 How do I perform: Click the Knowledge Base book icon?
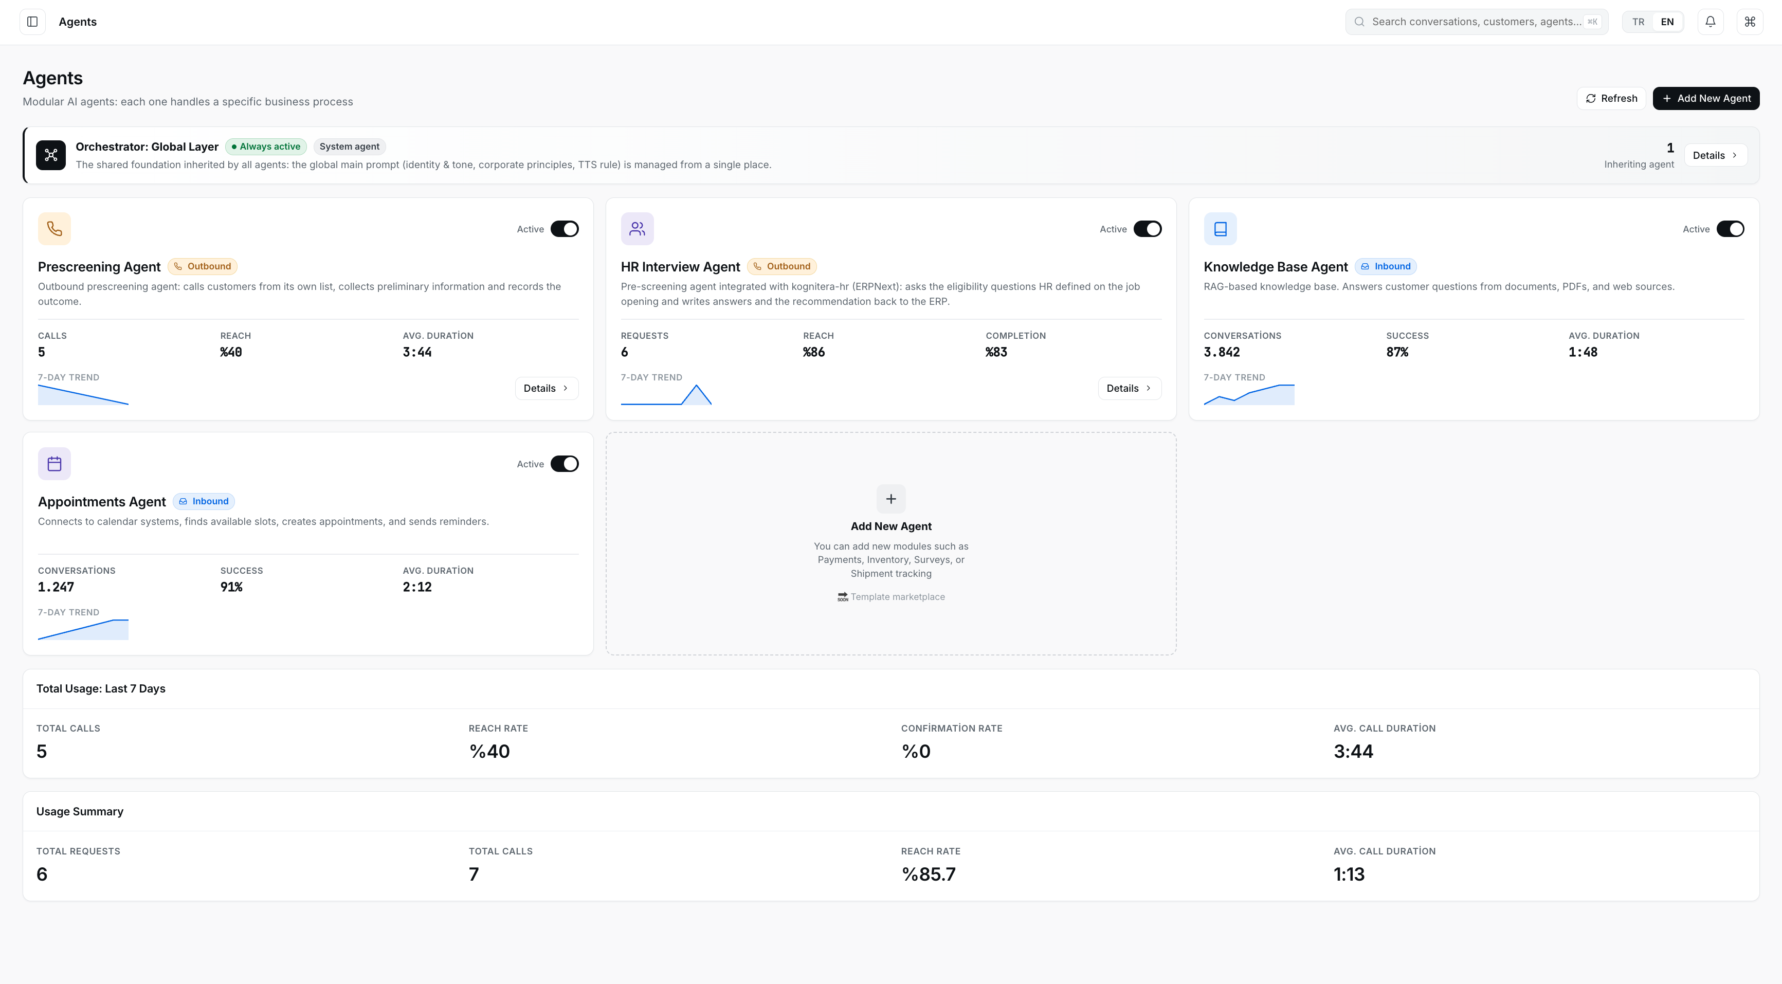pyautogui.click(x=1220, y=229)
